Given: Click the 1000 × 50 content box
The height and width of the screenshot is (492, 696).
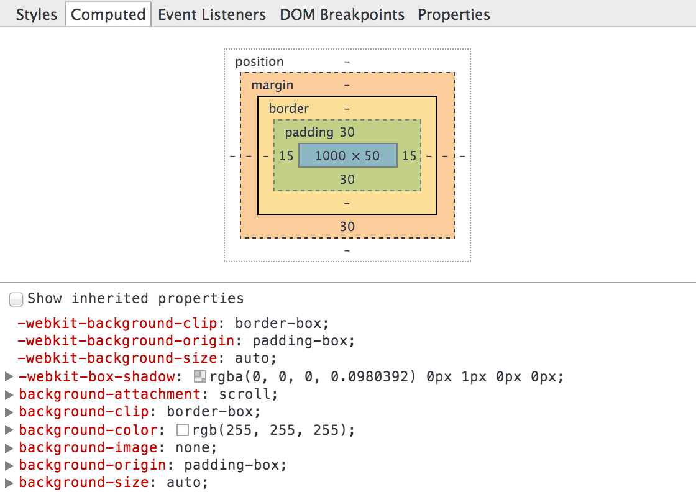Looking at the screenshot, I should click(347, 155).
